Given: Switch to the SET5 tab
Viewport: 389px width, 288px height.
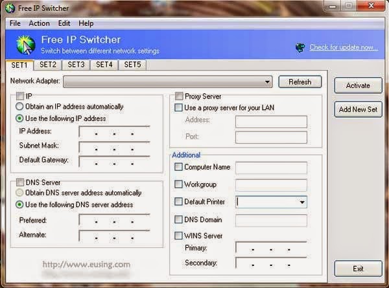Looking at the screenshot, I should click(x=132, y=65).
